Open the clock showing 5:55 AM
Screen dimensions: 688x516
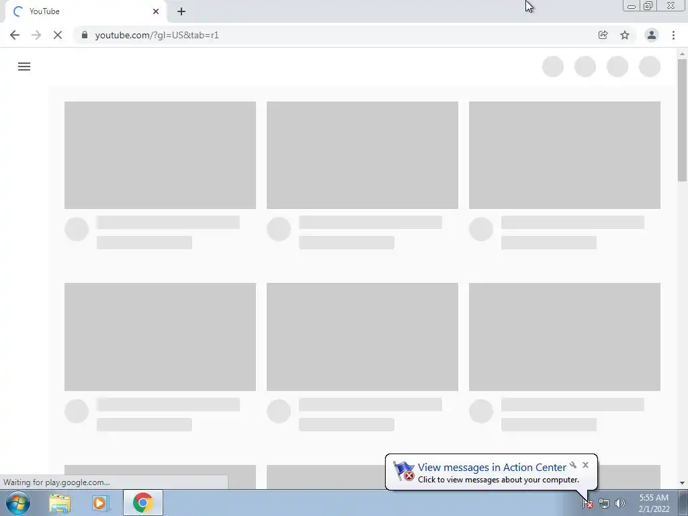[654, 503]
